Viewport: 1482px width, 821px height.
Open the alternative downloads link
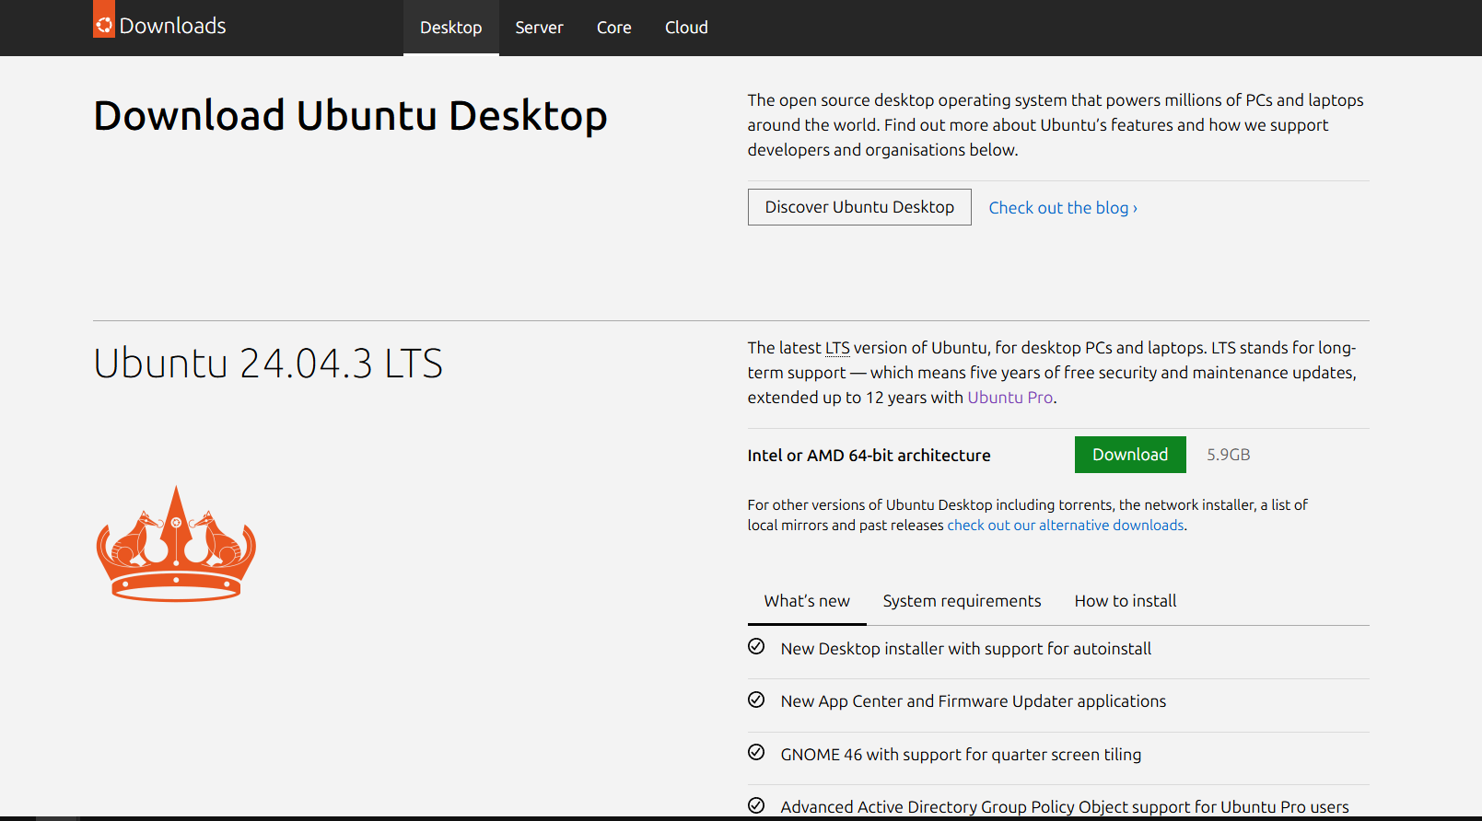tap(1065, 526)
